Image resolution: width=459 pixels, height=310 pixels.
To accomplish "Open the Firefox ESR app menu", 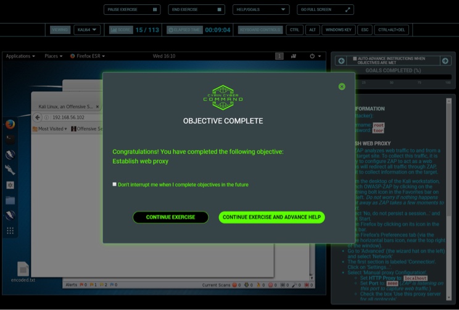I will pyautogui.click(x=87, y=56).
